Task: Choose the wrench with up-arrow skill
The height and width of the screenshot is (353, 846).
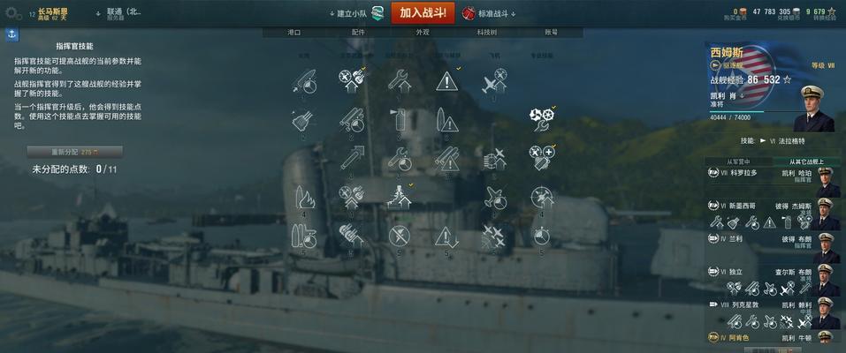Action: point(400,81)
